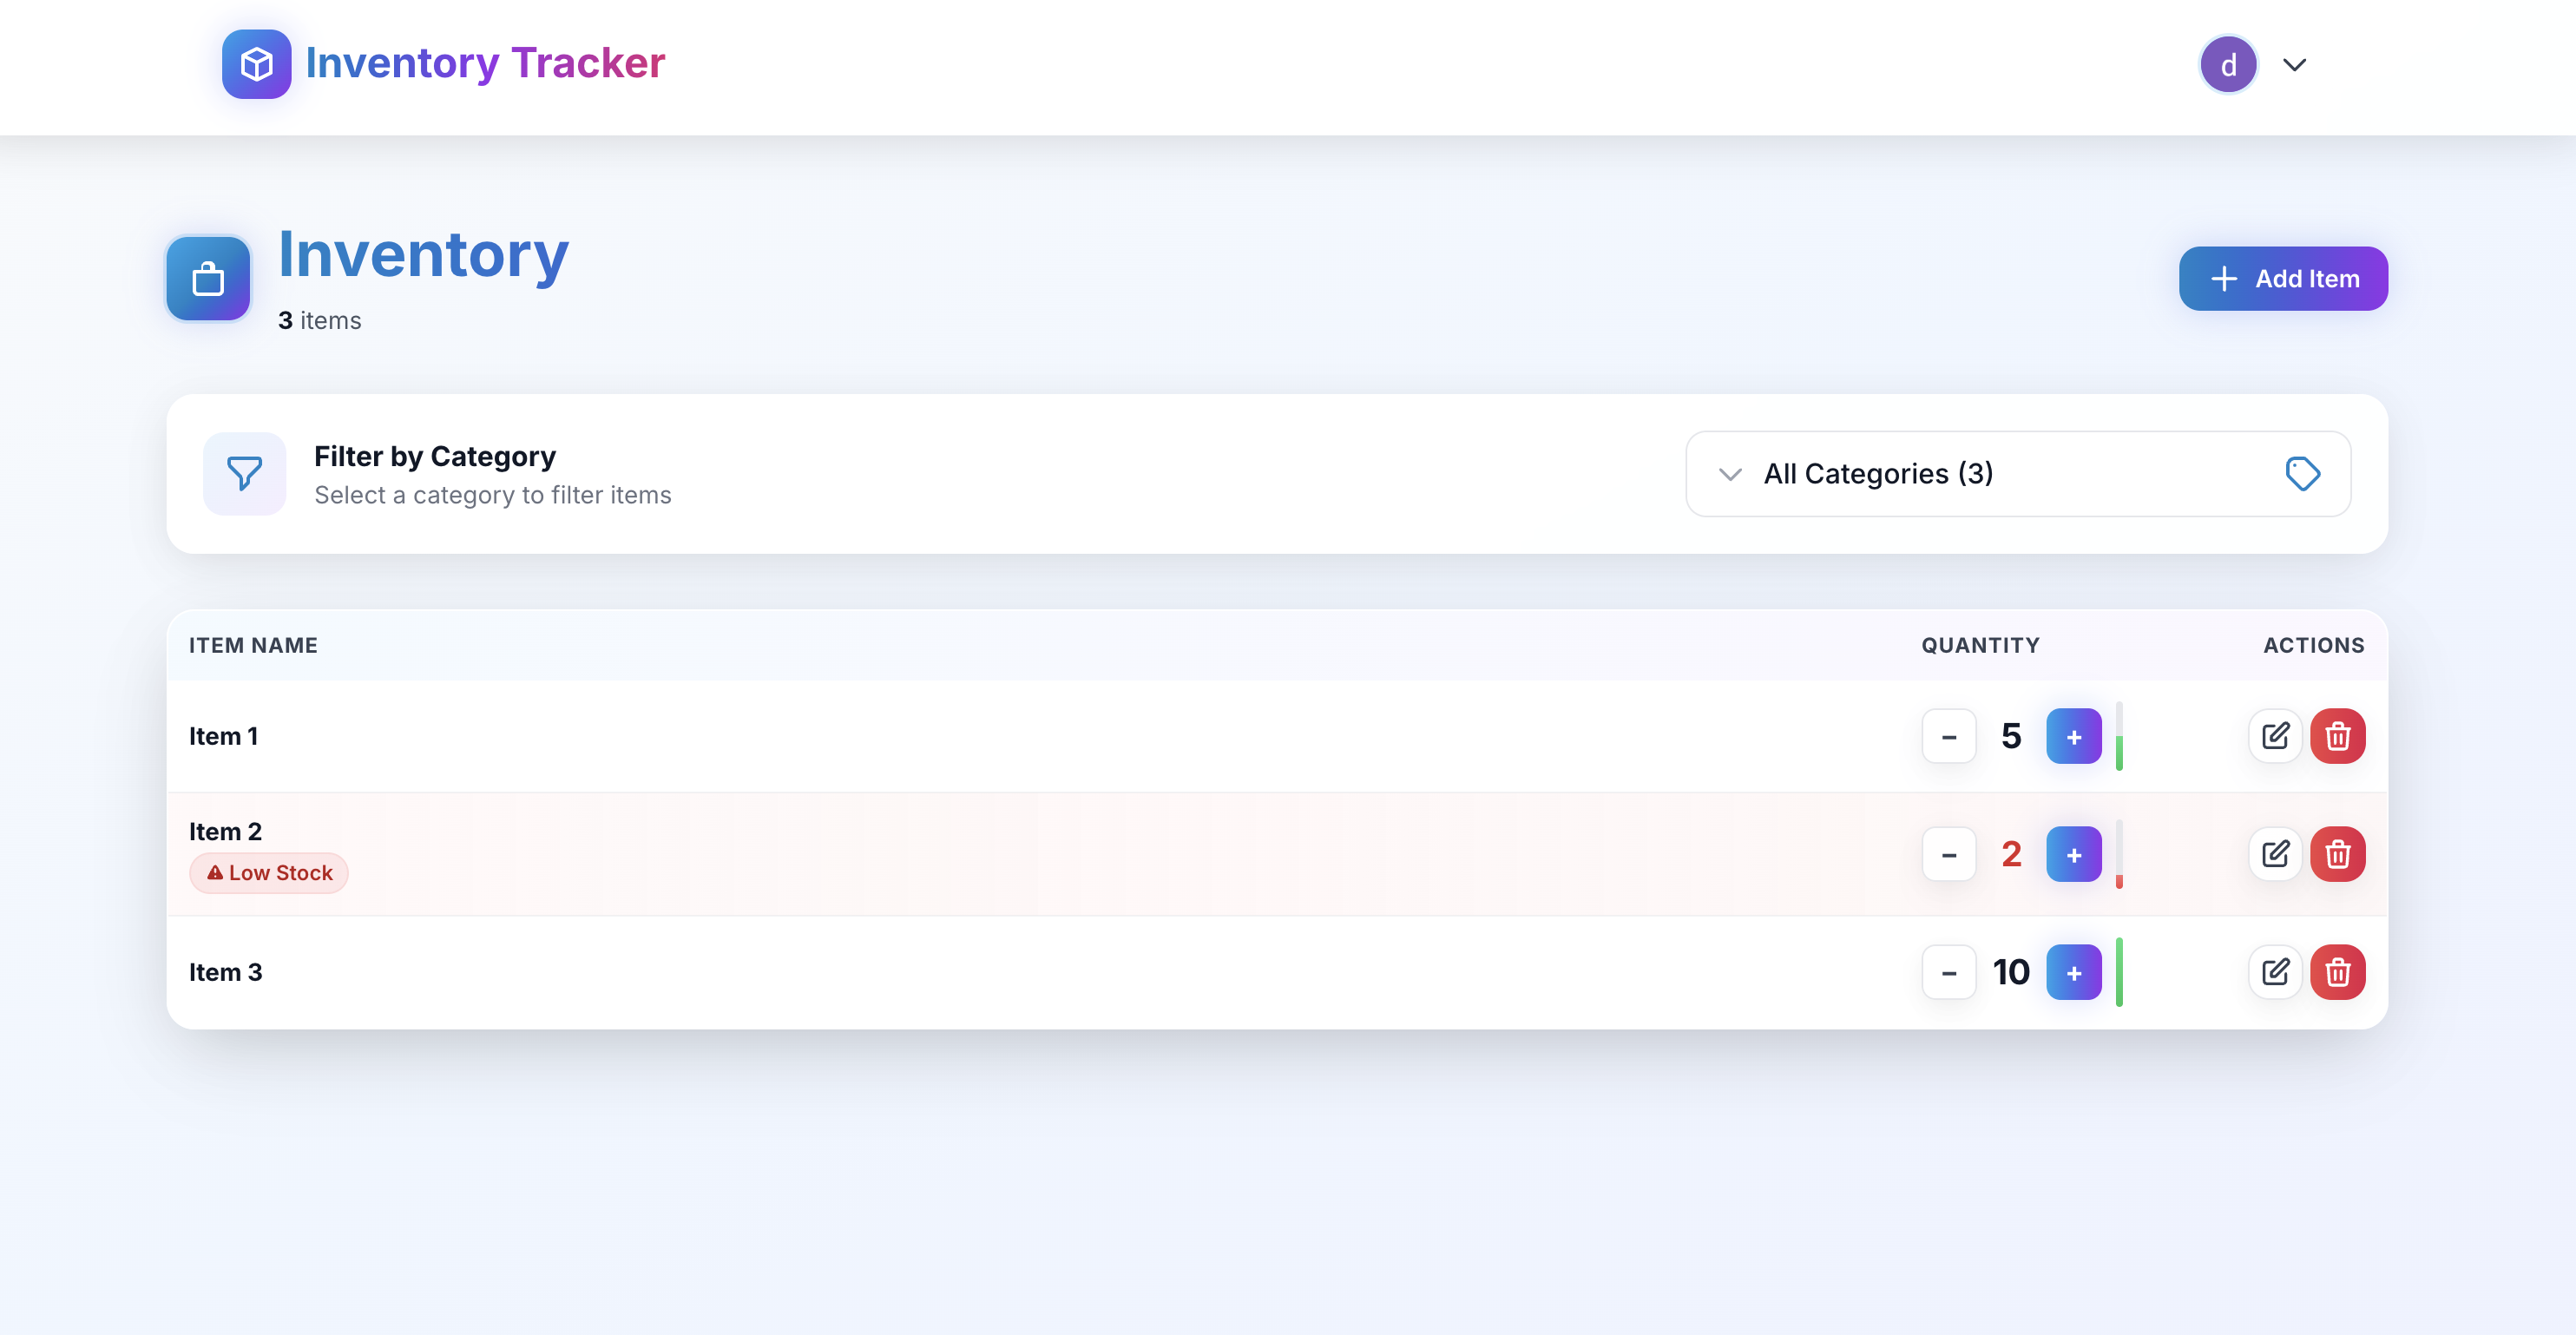Click the Inventory Tracker title link
The height and width of the screenshot is (1335, 2576).
(x=485, y=63)
